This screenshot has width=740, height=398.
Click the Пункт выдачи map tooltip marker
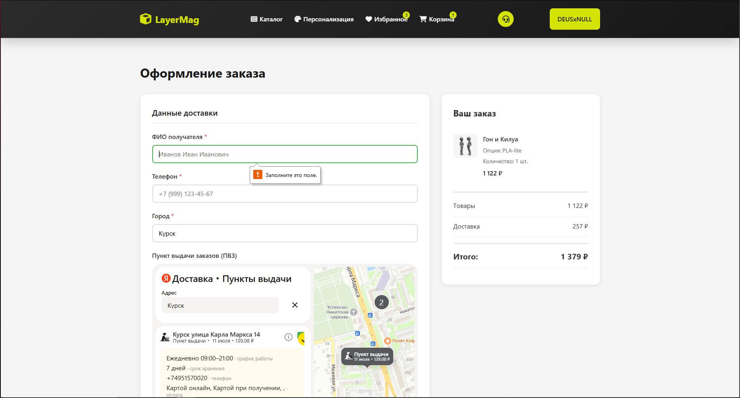[367, 356]
